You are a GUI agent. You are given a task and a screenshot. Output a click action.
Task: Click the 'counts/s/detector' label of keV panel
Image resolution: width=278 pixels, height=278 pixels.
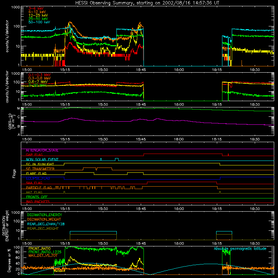(7, 36)
